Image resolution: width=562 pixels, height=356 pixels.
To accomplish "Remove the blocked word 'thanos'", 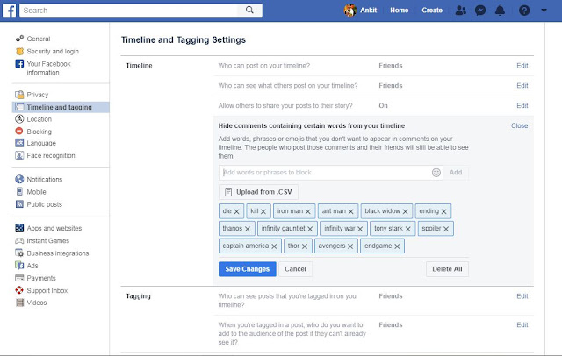I will 248,229.
